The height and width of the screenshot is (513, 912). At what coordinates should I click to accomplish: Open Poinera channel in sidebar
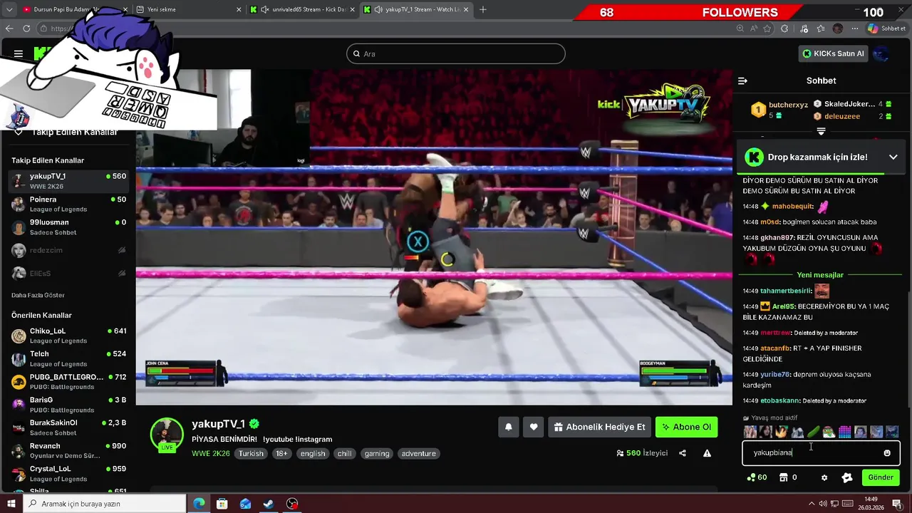(68, 204)
